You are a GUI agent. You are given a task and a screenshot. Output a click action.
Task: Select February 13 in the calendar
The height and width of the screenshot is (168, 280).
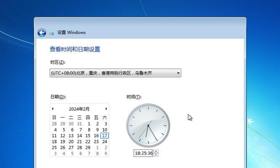tap(71, 136)
